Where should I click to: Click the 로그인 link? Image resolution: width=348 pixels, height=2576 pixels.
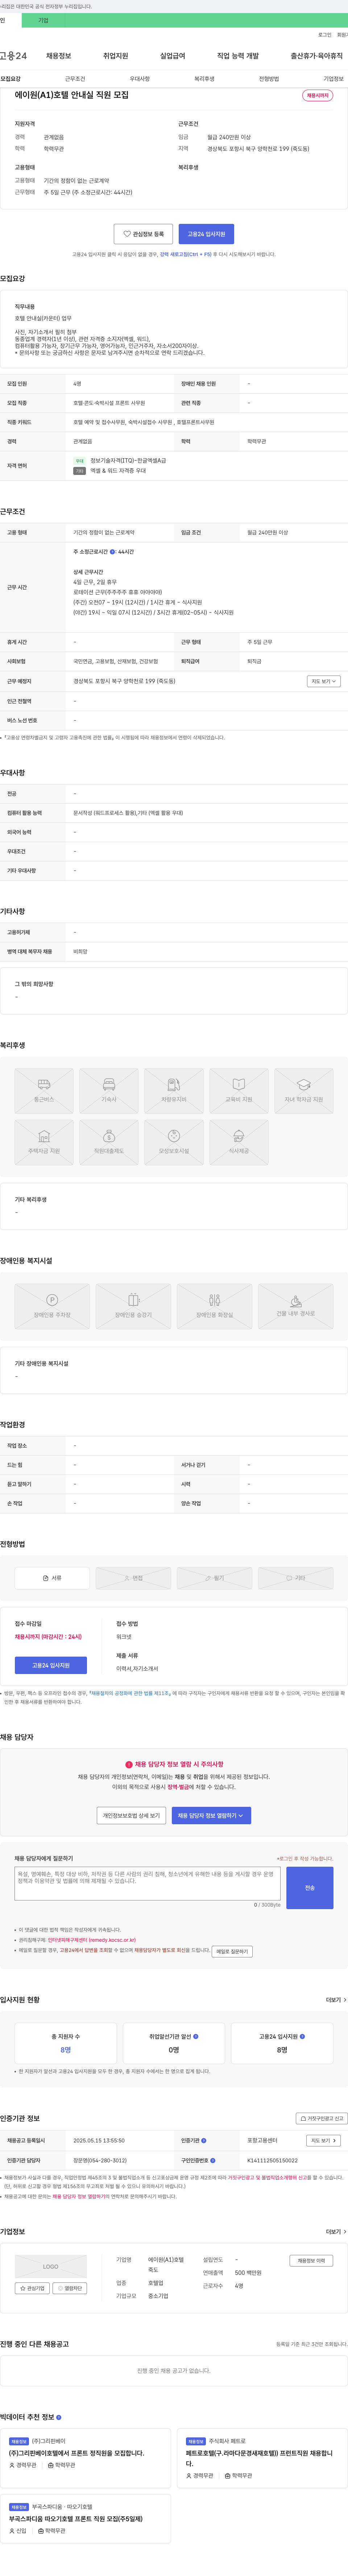[325, 35]
